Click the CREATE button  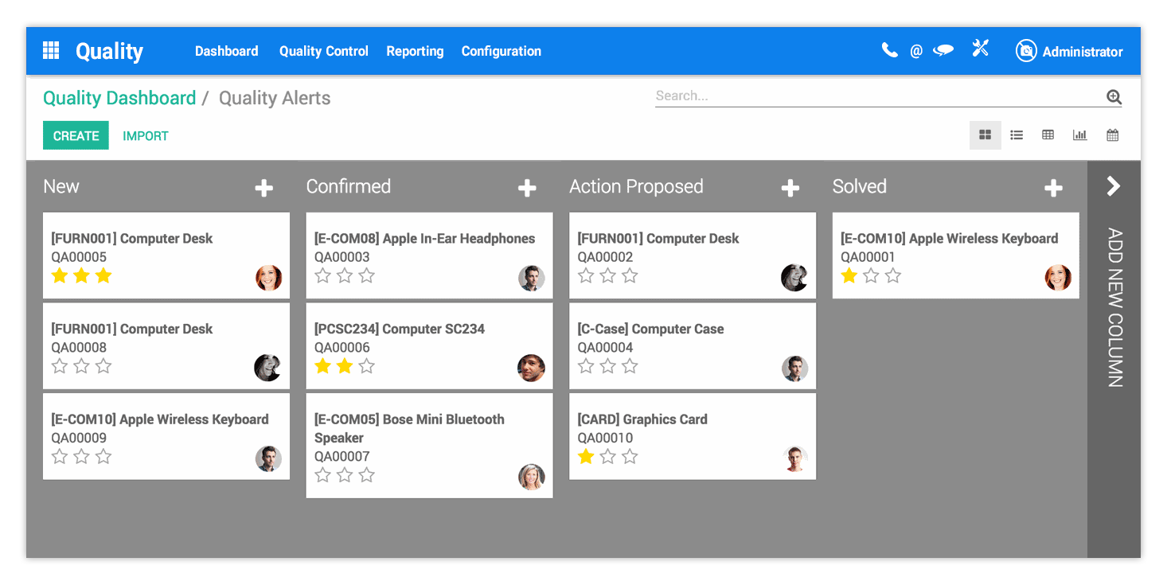coord(76,136)
